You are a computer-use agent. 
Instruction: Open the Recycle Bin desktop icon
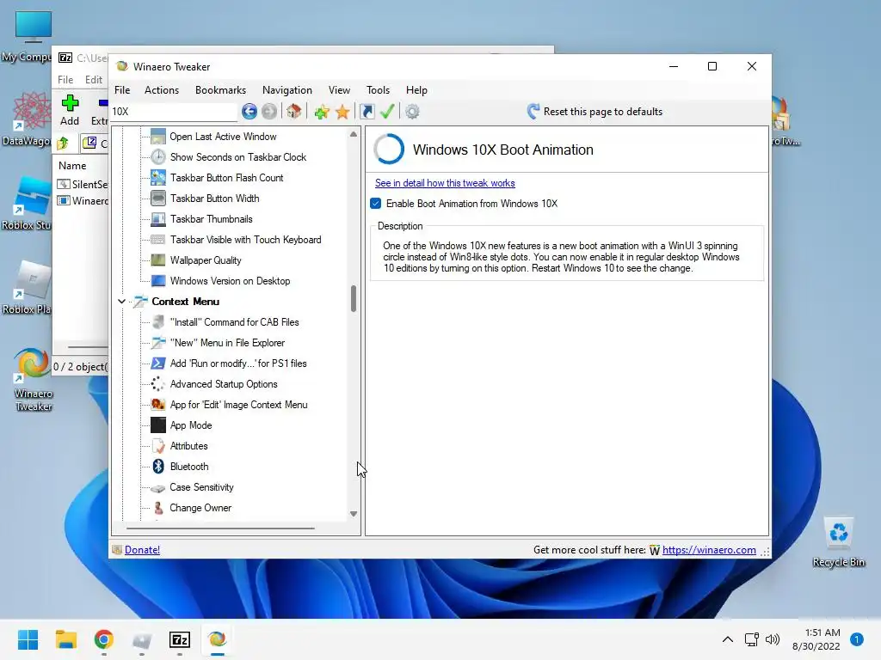click(x=838, y=541)
